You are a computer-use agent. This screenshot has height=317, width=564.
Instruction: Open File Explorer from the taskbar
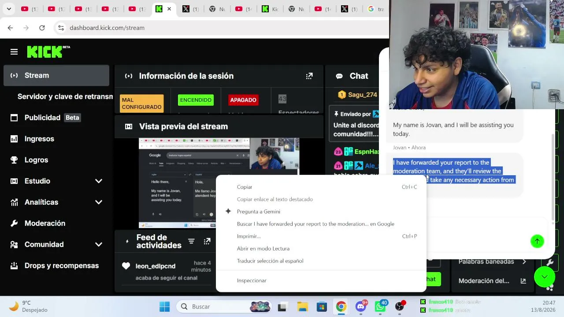[x=302, y=306]
